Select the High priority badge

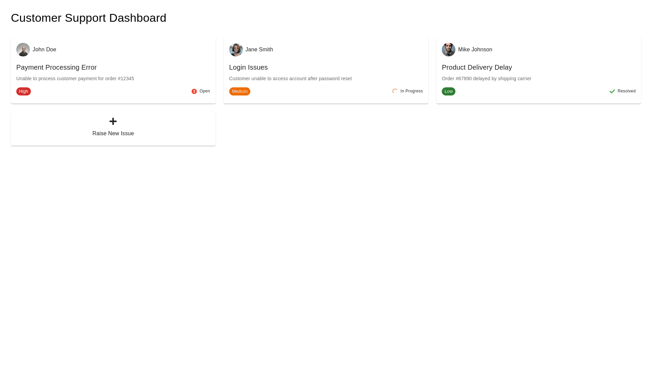coord(23,91)
